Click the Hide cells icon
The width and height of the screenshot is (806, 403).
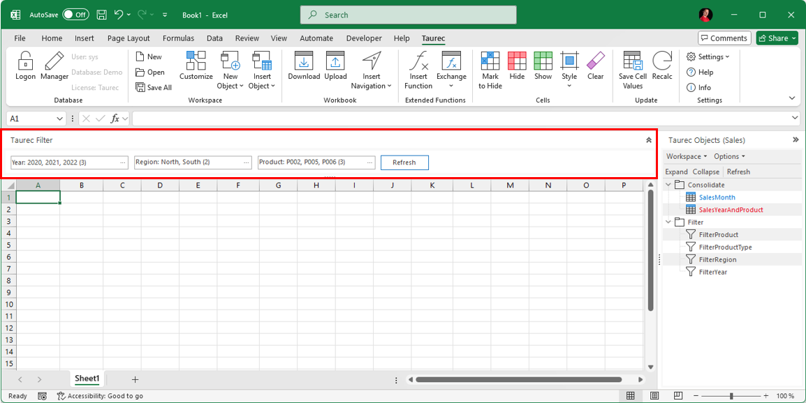517,61
